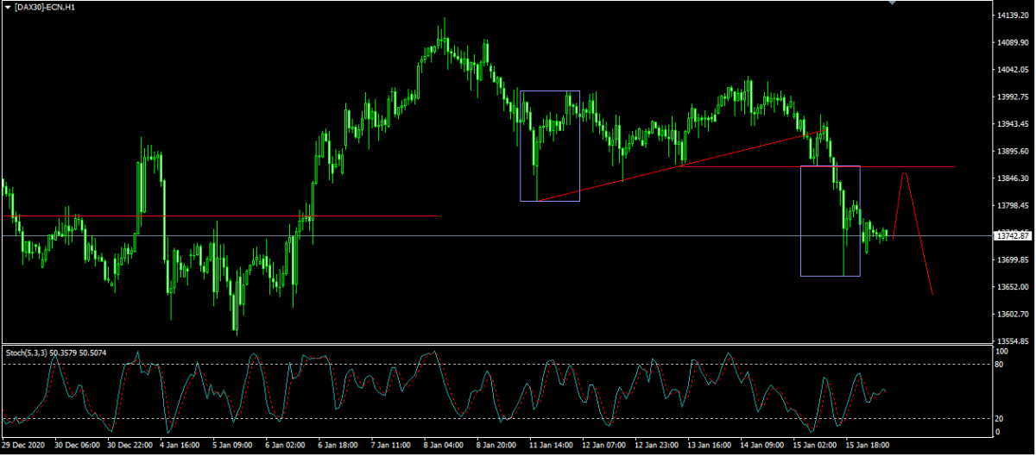Click price scale value 14042.05
This screenshot has width=1036, height=456.
coord(1011,70)
